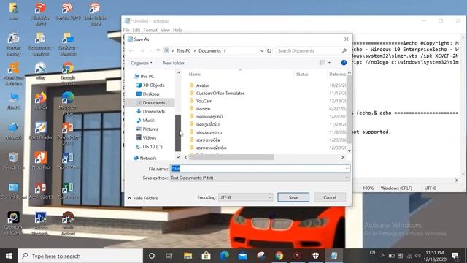Viewport: 467px width, 263px height.
Task: Open Mail app from the taskbar
Action: point(243,256)
